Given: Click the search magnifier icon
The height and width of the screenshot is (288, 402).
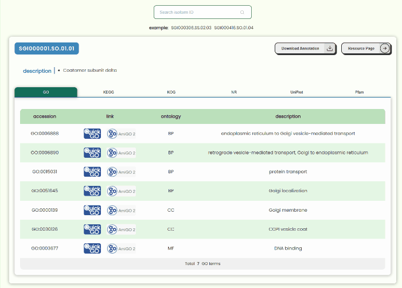Looking at the screenshot, I should [x=242, y=12].
